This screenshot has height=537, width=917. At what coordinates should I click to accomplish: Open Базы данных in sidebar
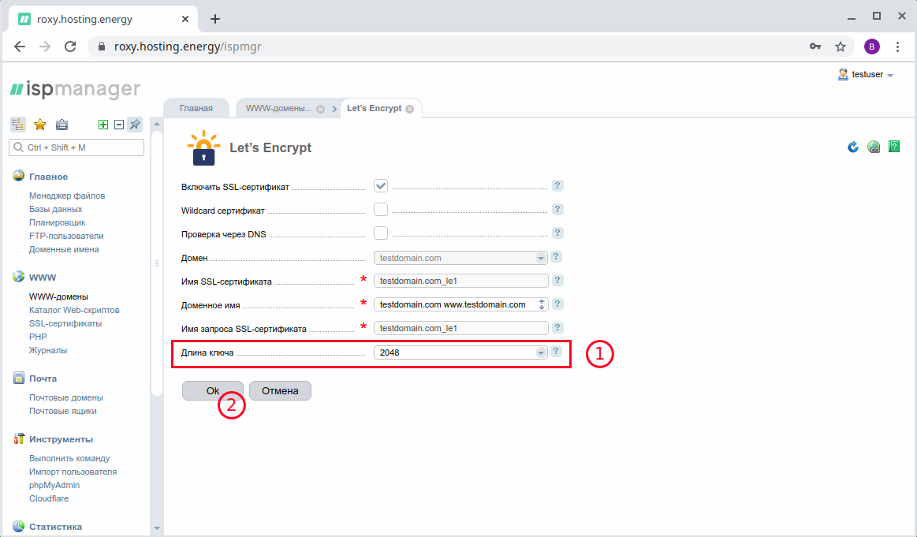pos(55,209)
